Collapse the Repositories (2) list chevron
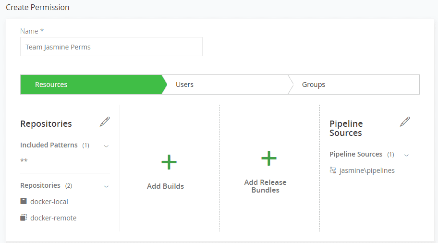The width and height of the screenshot is (438, 243). 106,186
